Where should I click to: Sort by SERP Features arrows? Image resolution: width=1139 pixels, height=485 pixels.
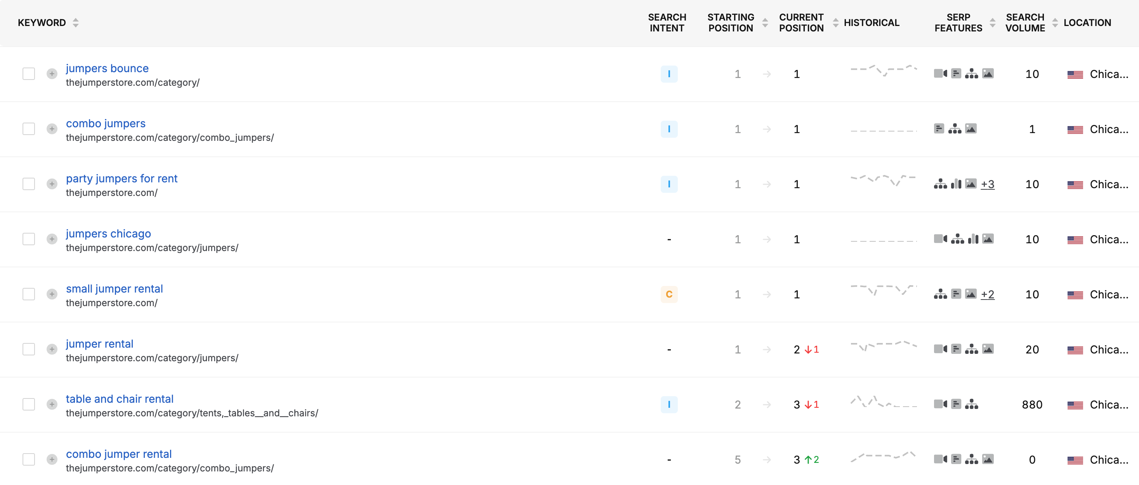993,23
